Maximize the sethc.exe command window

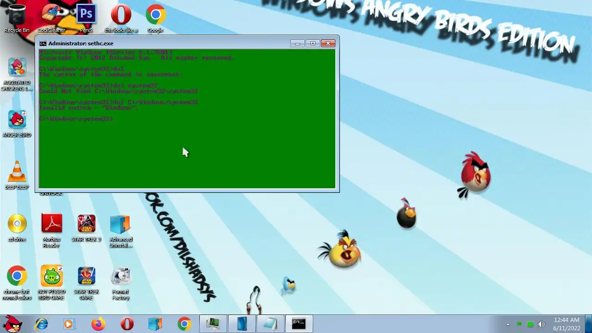point(313,43)
